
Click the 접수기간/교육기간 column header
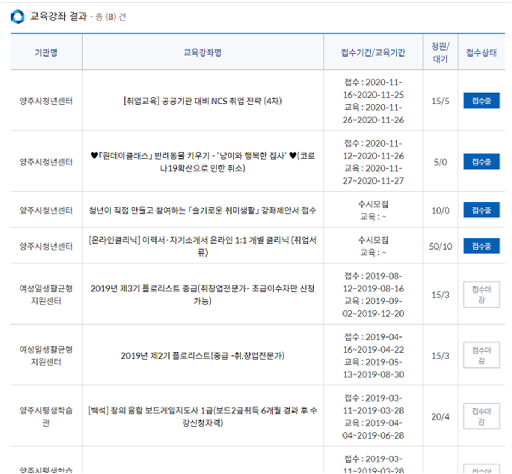pos(373,52)
